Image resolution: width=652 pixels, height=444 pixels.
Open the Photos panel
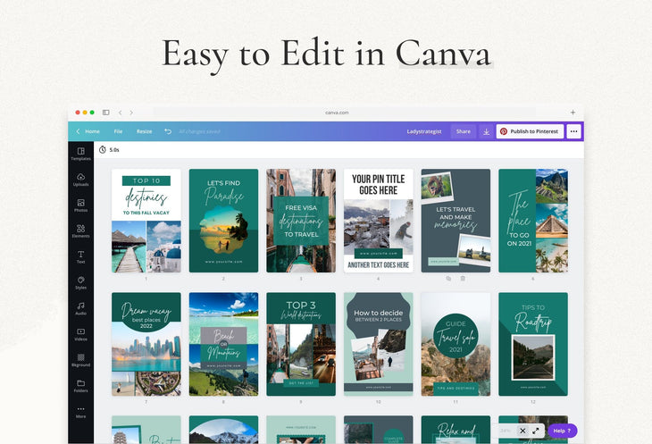(80, 205)
